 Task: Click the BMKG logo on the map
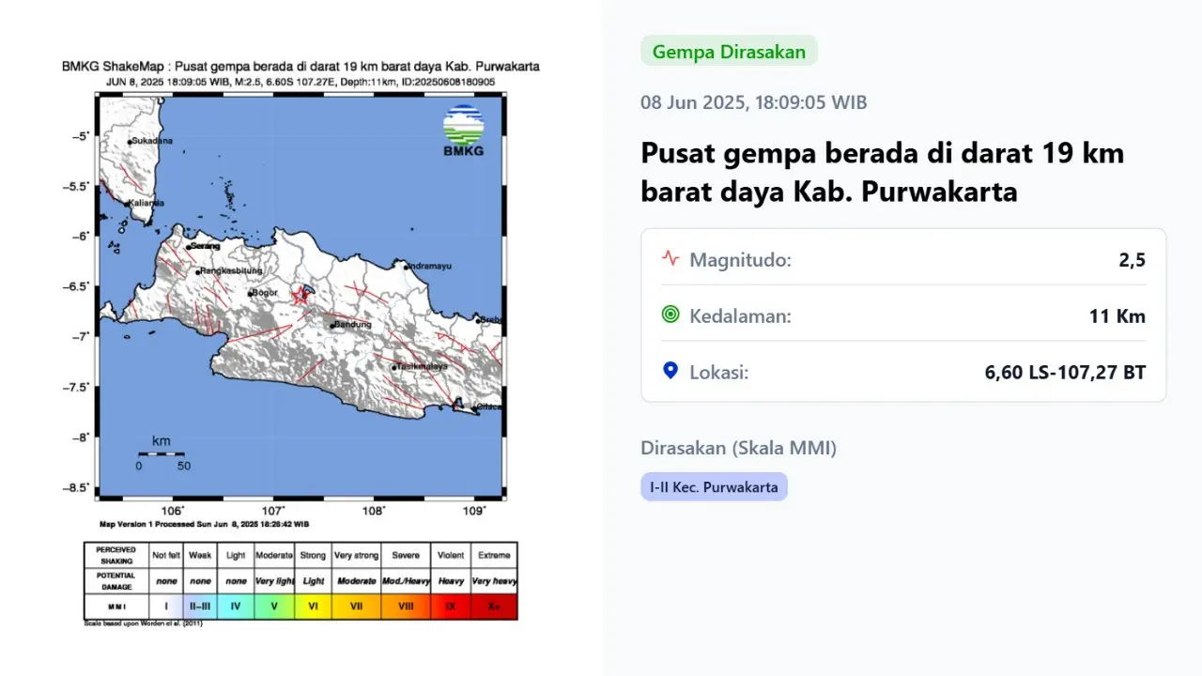pyautogui.click(x=463, y=131)
